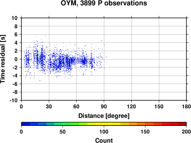Click the 'Distance [degree]' axis label
Image resolution: width=191 pixels, height=143 pixels.
(104, 116)
